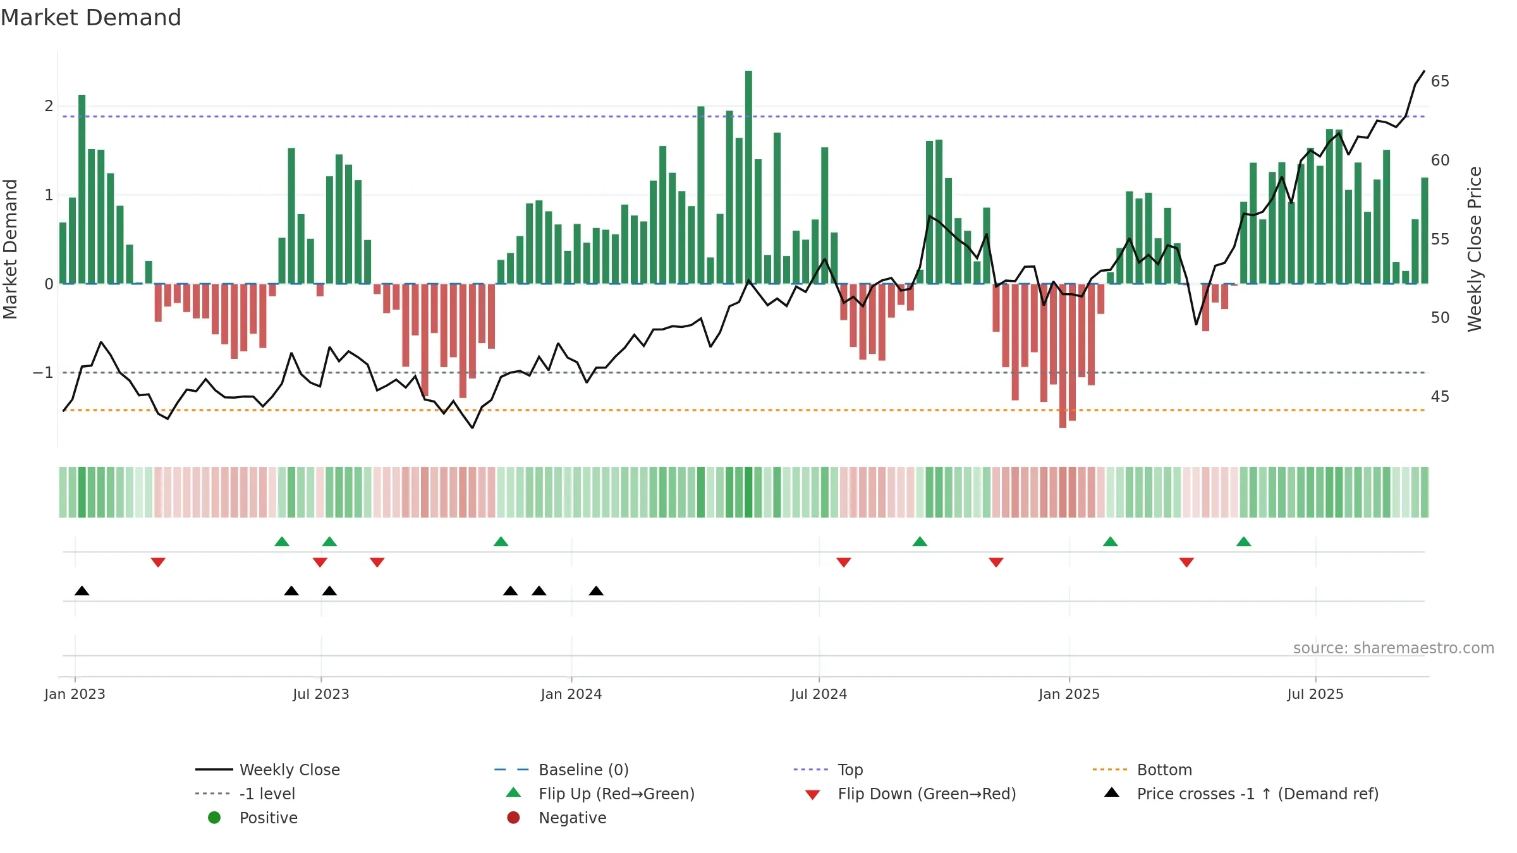Select last black price-cross marker after Jan 2024
The image size is (1517, 853).
(596, 591)
